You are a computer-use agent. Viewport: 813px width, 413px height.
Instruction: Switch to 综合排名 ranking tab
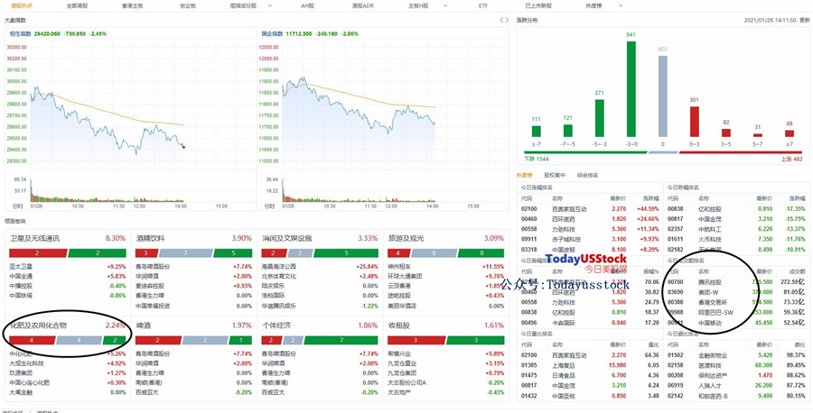click(x=587, y=175)
